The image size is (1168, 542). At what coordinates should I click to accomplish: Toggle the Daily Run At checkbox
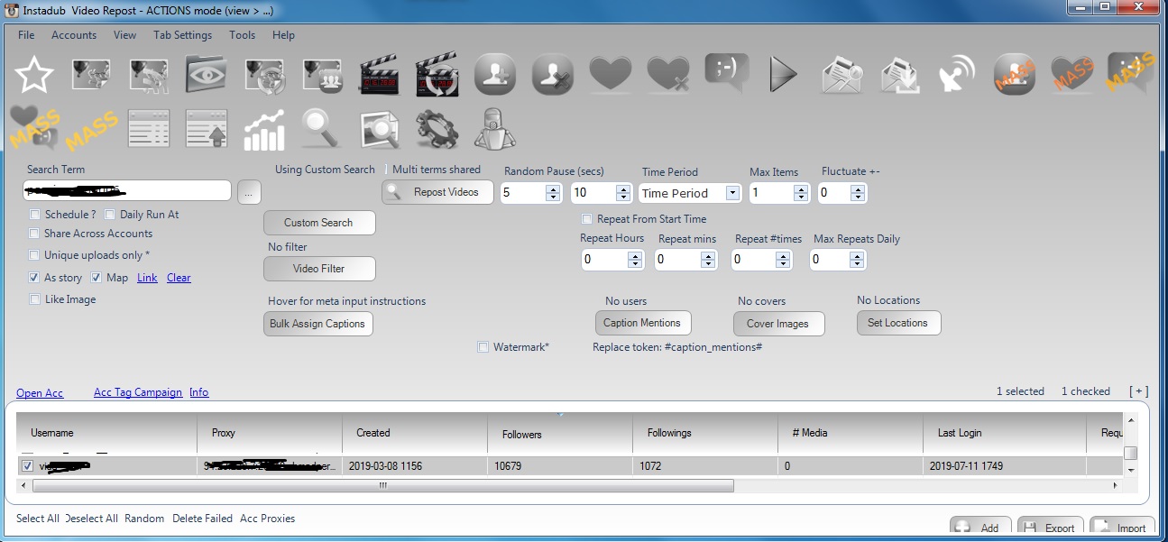110,215
